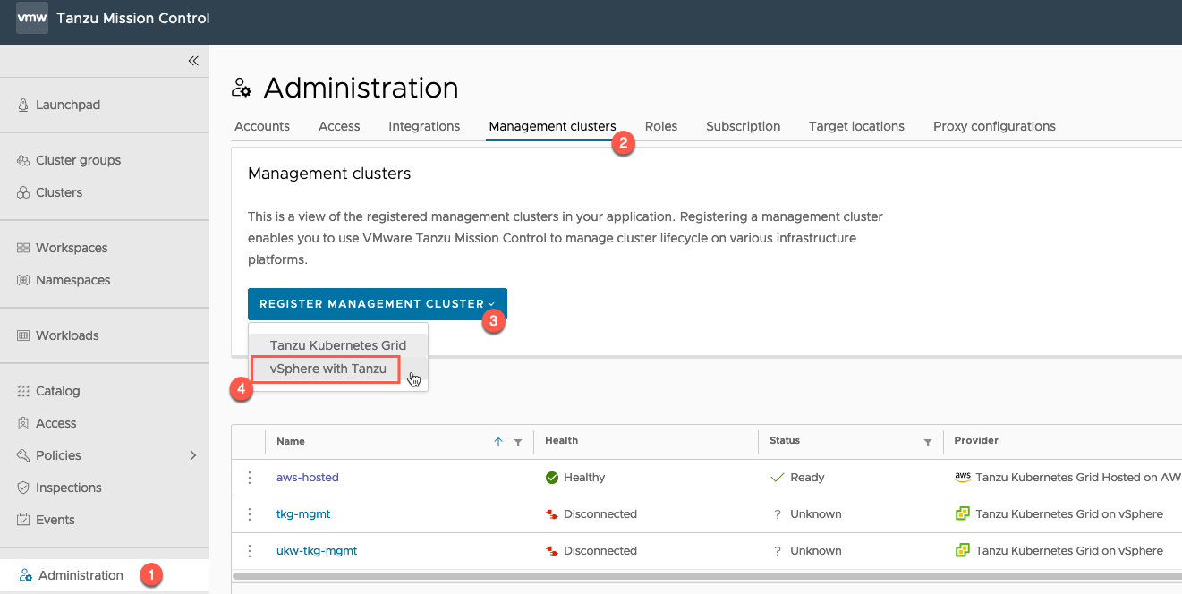Click the table horizontal scrollbar
Image resolution: width=1182 pixels, height=594 pixels.
tap(707, 576)
